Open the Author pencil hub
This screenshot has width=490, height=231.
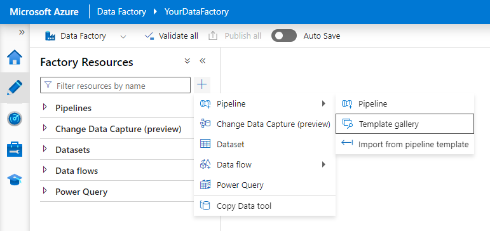tap(15, 88)
